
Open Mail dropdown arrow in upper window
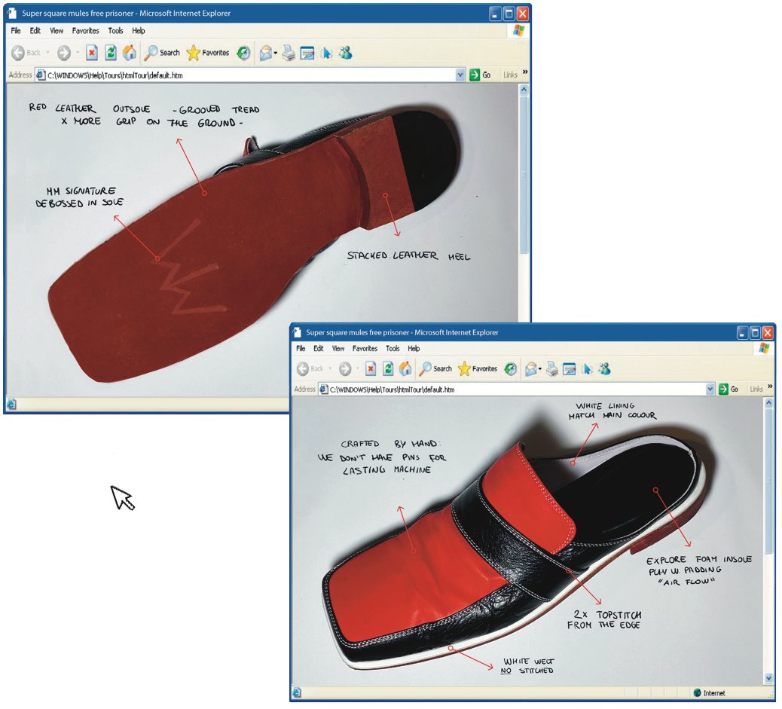point(275,53)
